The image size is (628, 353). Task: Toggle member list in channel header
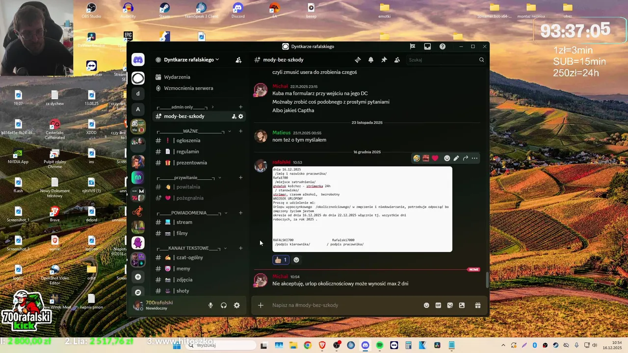point(397,60)
